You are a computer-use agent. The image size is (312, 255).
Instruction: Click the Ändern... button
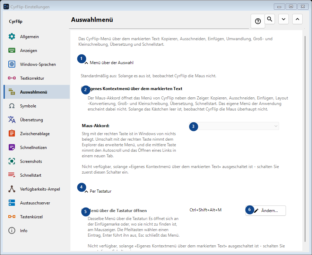(x=266, y=211)
